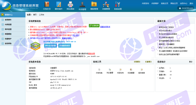196x105 pixels.
Task: Click 更多 in the 信息统计 panel
Action: coord(191,62)
